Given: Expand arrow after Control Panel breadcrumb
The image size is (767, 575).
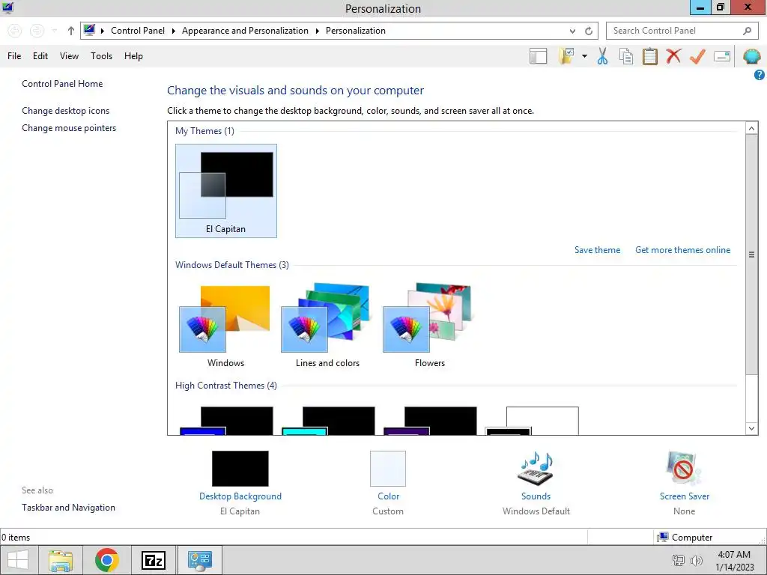Looking at the screenshot, I should click(x=173, y=31).
